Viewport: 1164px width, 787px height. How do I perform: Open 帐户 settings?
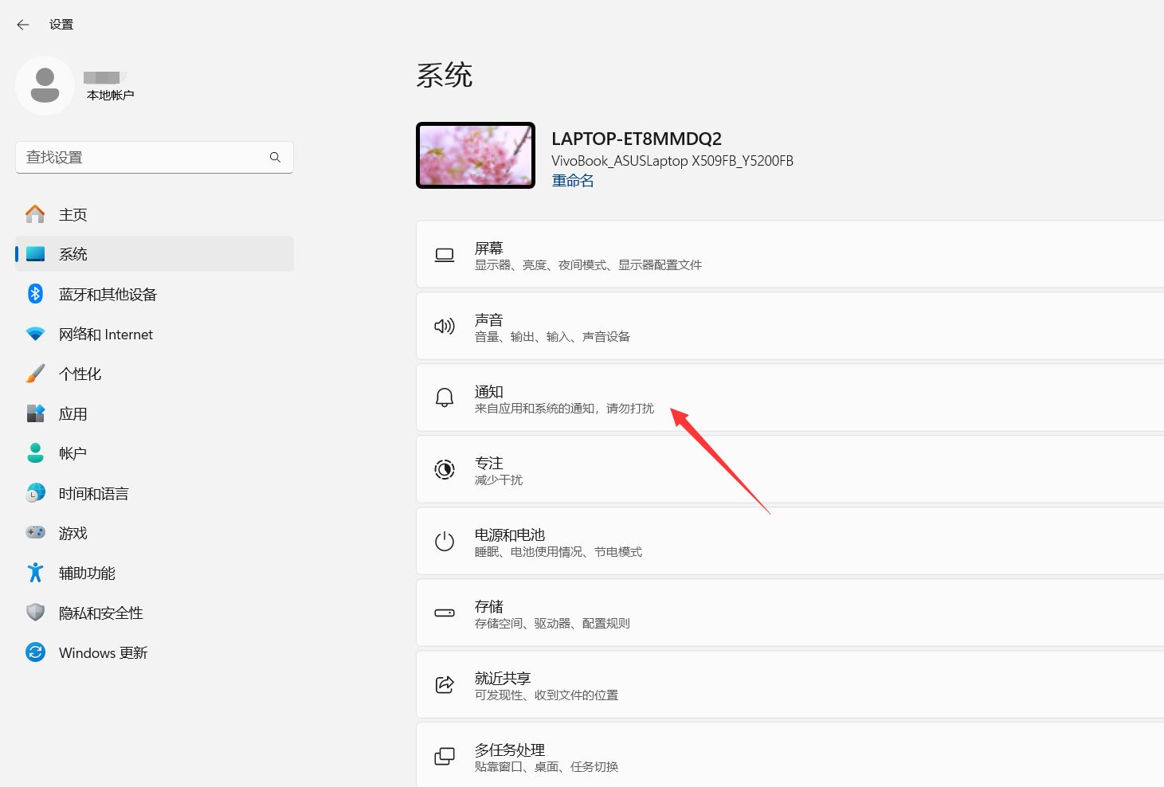[x=155, y=453]
